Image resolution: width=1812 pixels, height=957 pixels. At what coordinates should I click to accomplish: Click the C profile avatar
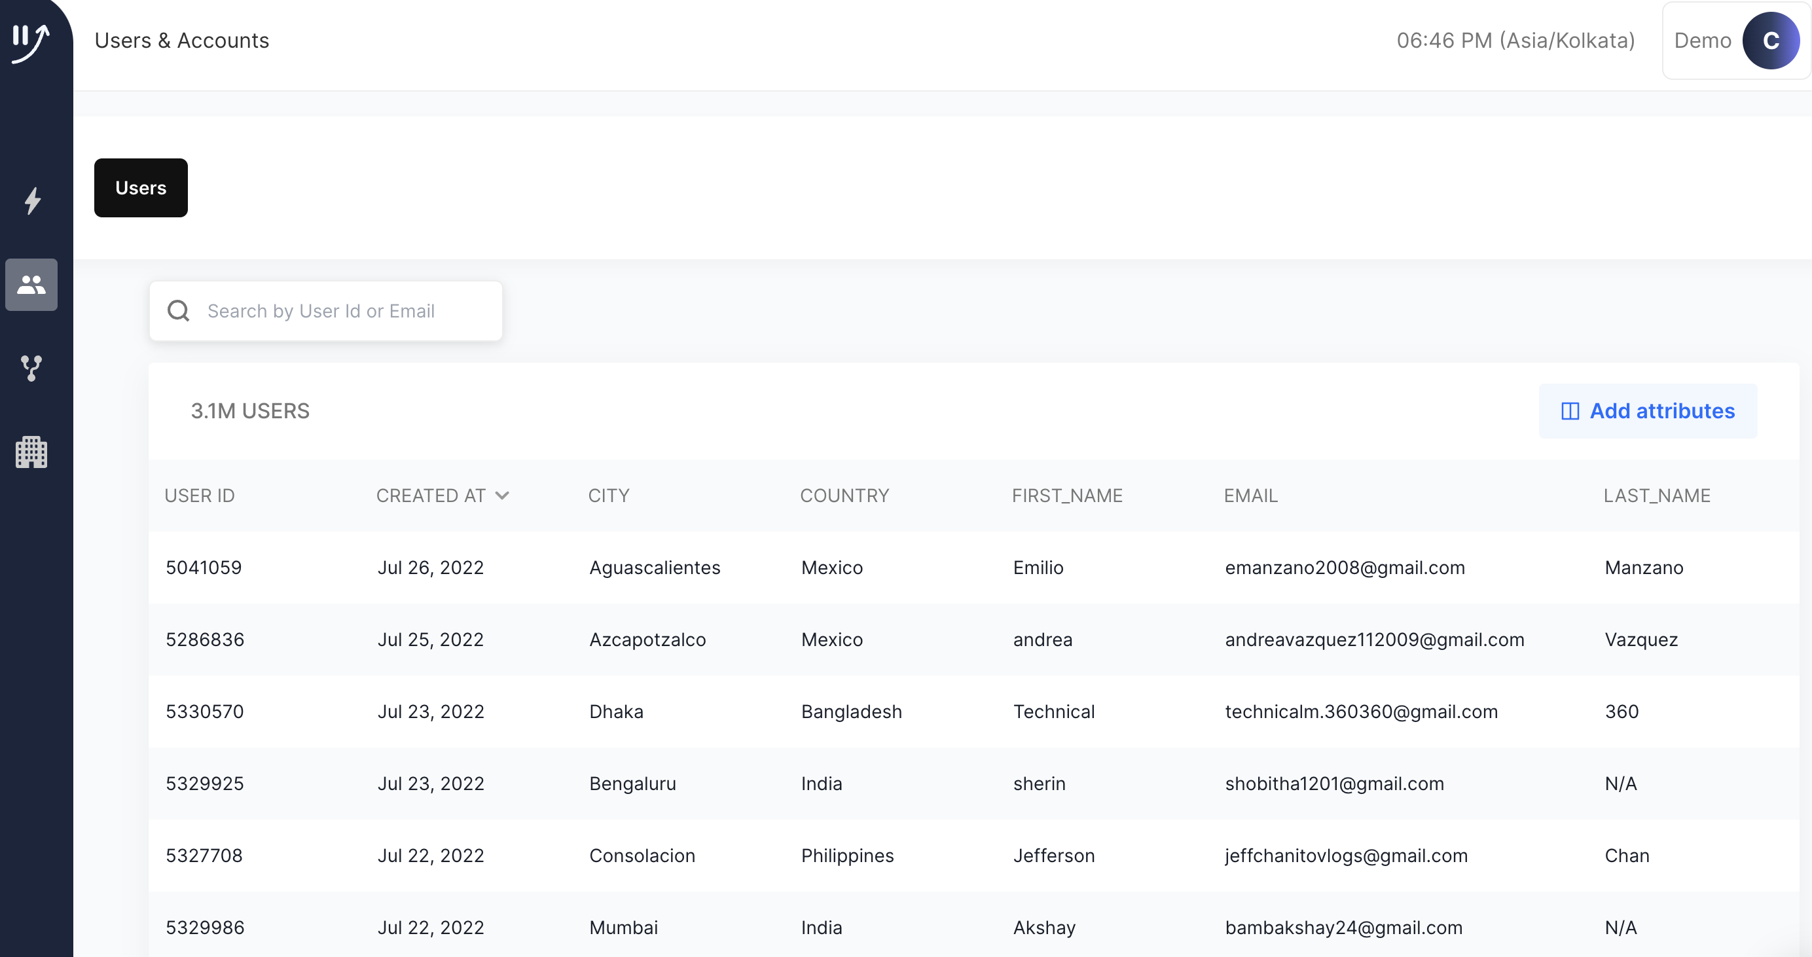point(1770,41)
